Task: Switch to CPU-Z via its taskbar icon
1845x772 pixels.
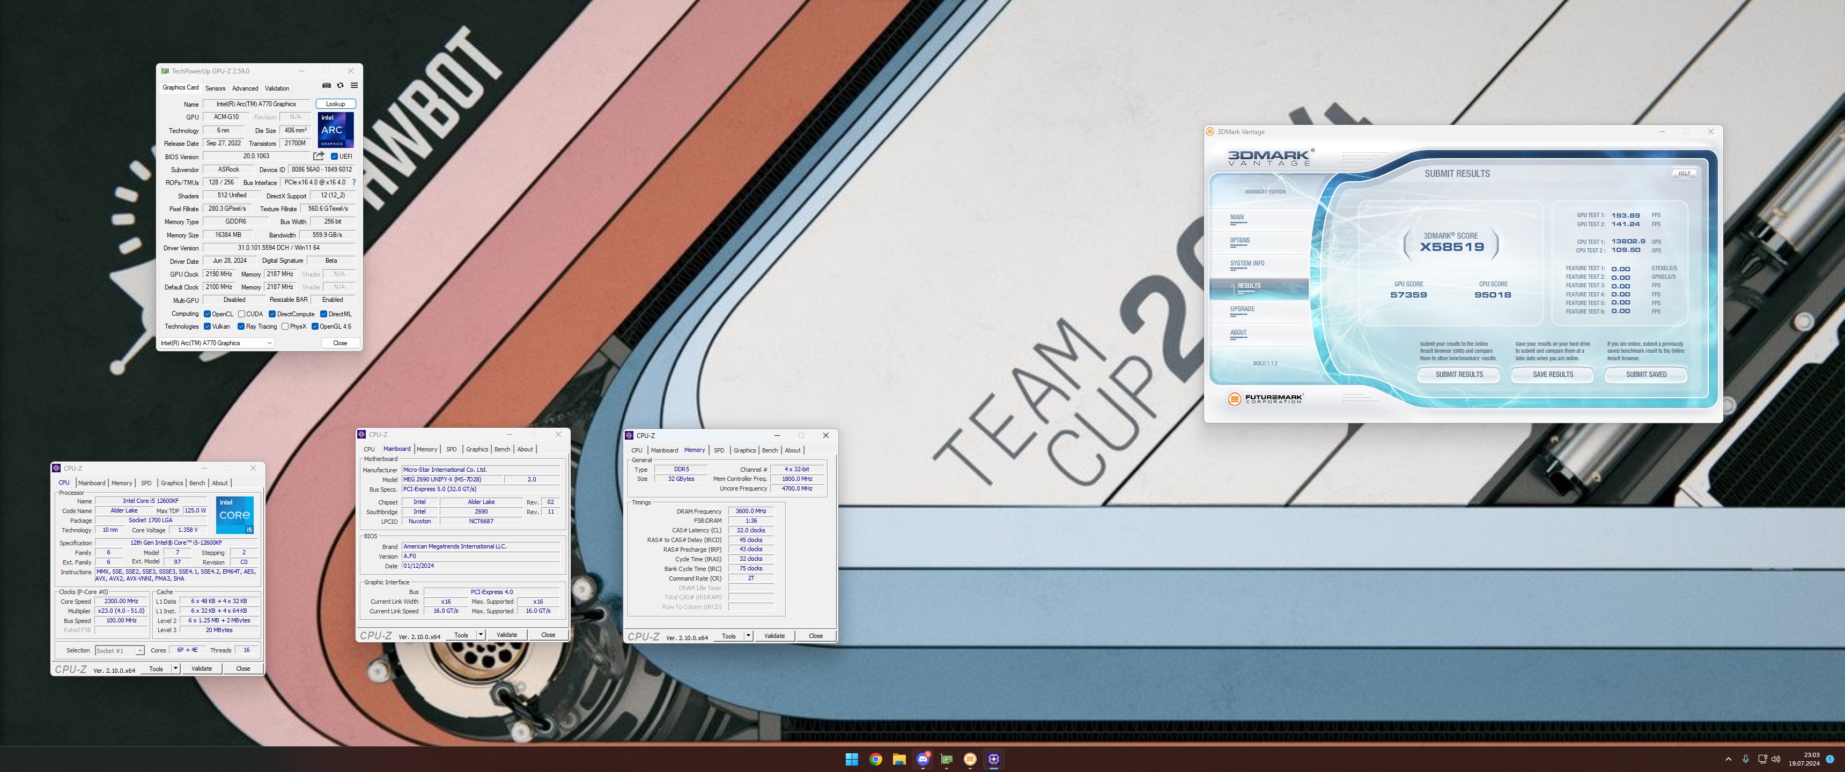Action: (x=993, y=759)
